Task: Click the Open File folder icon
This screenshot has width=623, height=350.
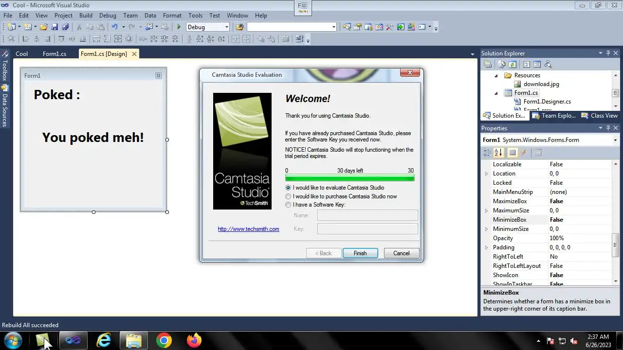Action: click(x=43, y=27)
